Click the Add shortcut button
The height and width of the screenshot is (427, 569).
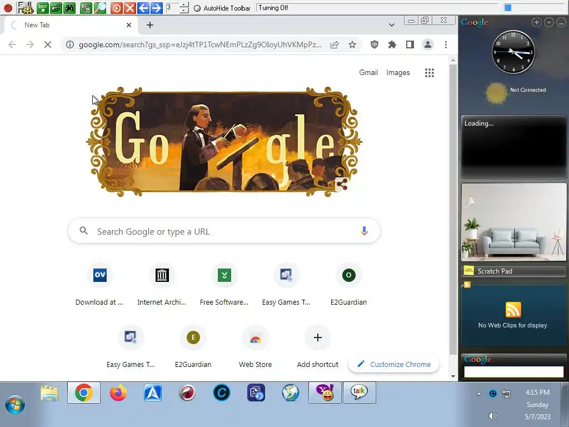coord(317,348)
